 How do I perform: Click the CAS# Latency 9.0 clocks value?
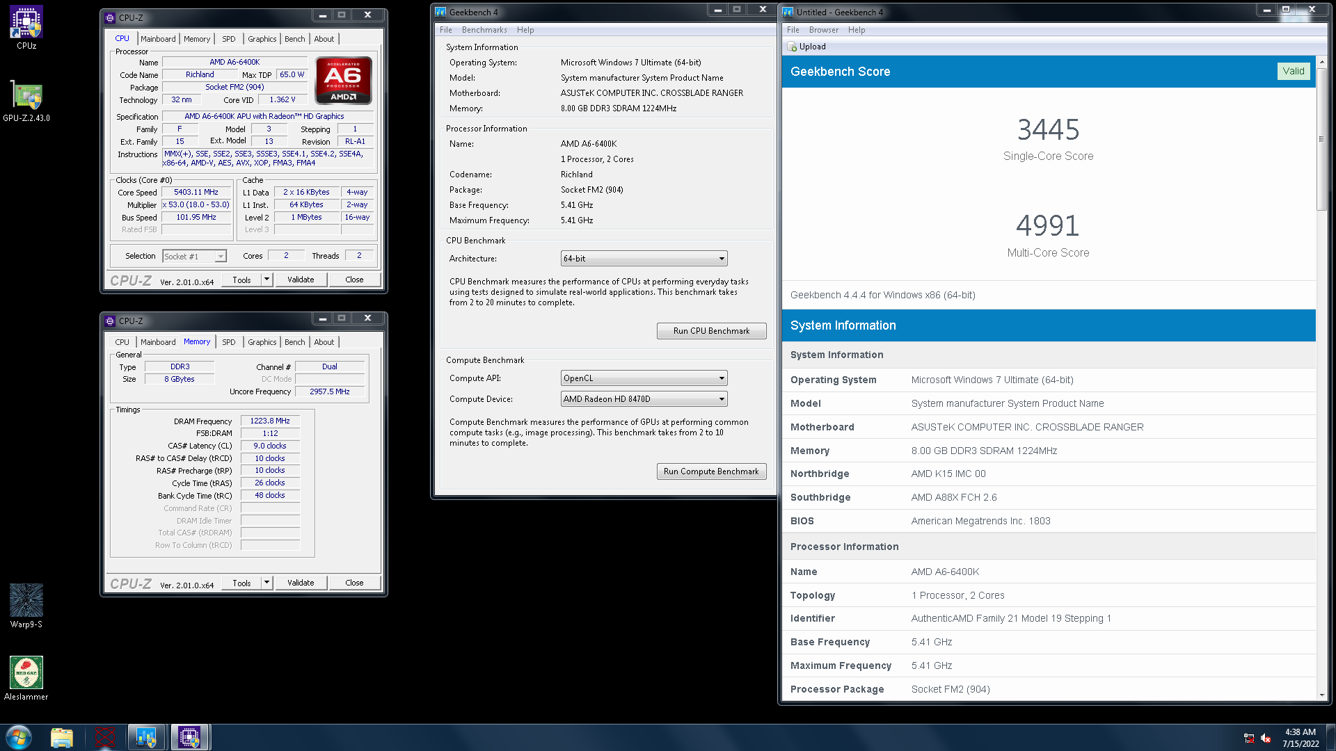coord(270,446)
